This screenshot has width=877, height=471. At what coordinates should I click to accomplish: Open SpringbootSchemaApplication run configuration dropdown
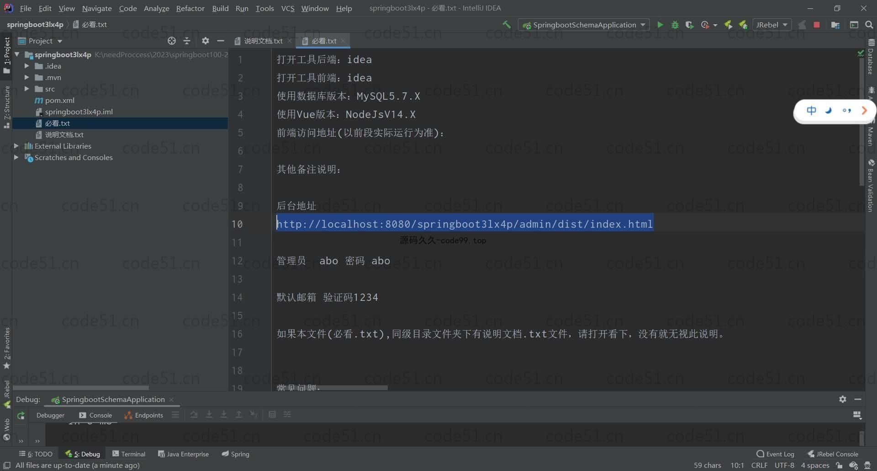pos(585,25)
